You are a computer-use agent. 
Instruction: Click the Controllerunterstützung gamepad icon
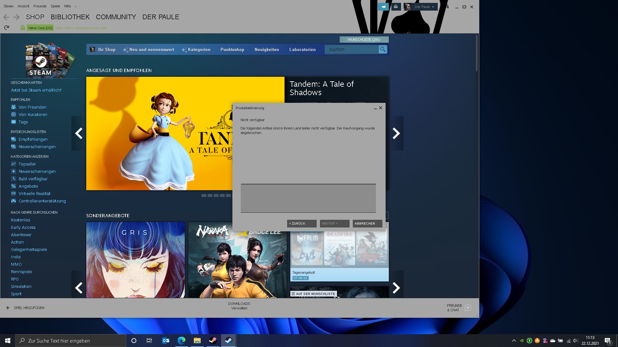14,201
